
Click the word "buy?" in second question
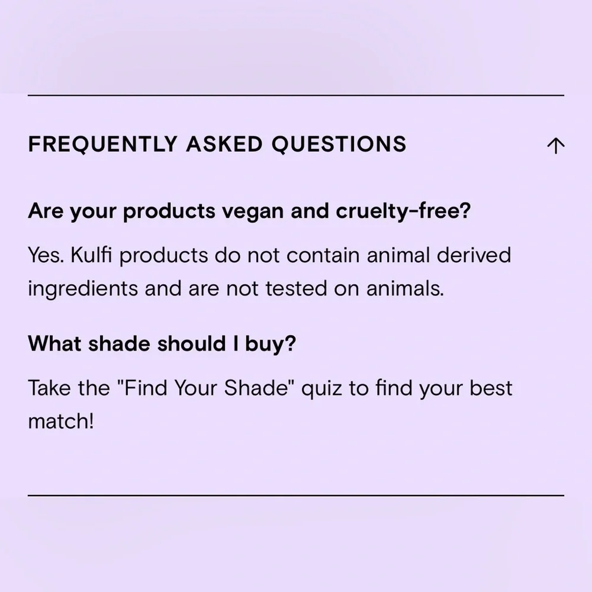[271, 344]
